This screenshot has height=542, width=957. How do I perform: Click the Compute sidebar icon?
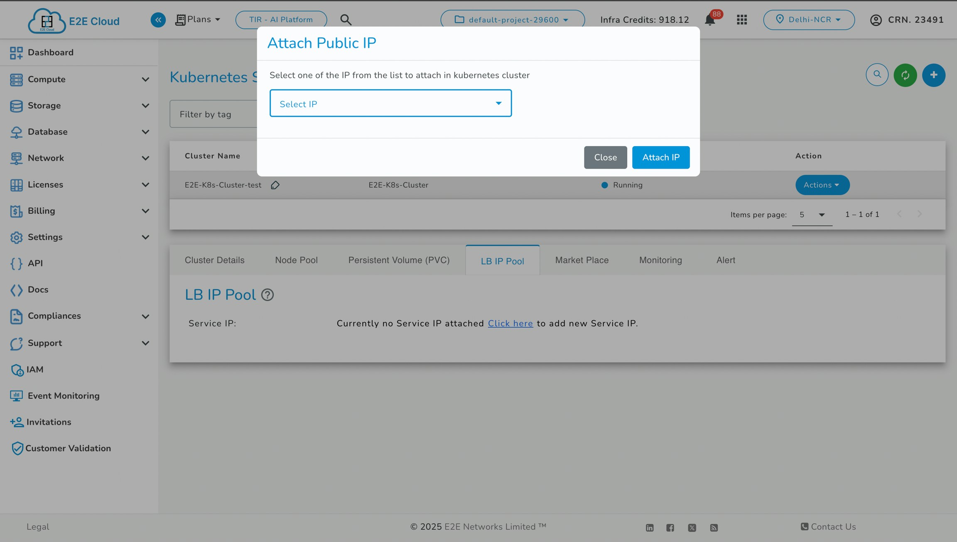(x=16, y=79)
